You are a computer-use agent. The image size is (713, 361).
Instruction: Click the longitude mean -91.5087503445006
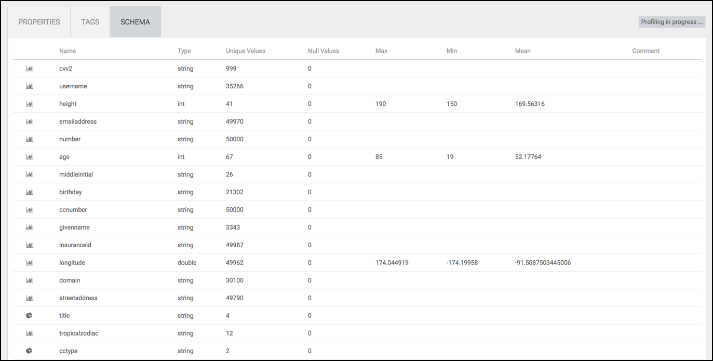click(543, 263)
